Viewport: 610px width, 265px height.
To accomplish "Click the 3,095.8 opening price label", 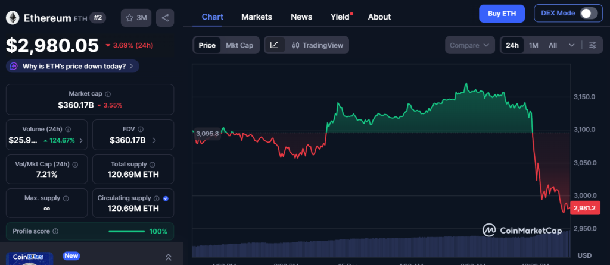I will [207, 134].
